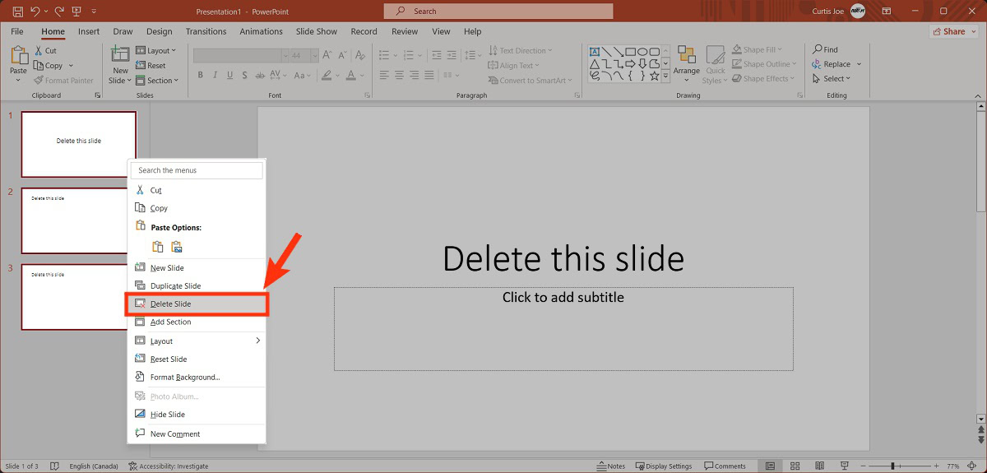Open Comments from the status bar
This screenshot has height=473, width=987.
pos(725,466)
